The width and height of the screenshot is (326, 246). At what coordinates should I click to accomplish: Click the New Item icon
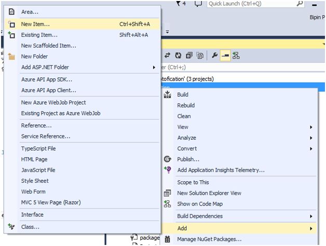(x=11, y=24)
